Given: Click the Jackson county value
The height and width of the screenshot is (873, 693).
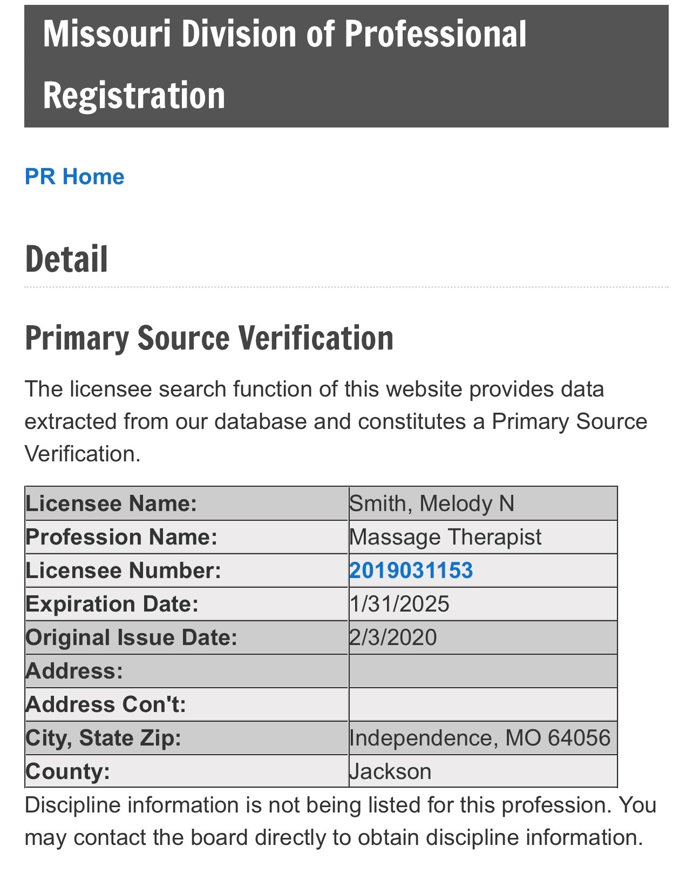Looking at the screenshot, I should (390, 771).
